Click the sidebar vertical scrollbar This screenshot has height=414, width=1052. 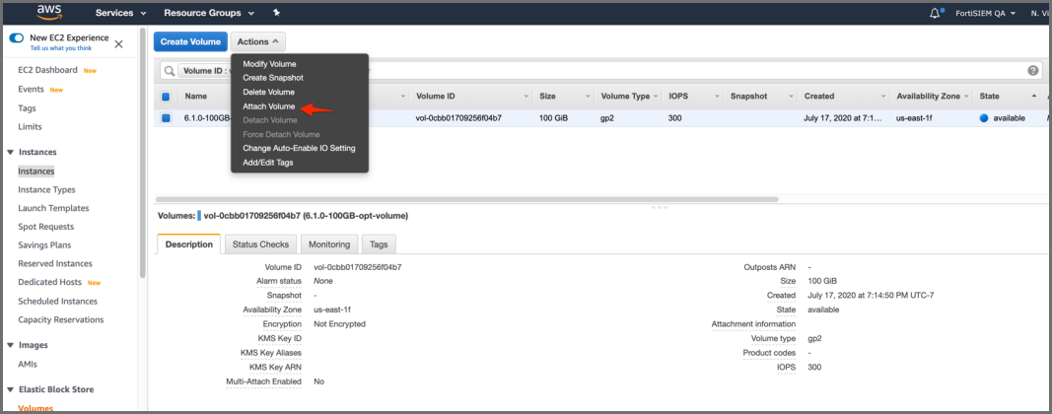pyautogui.click(x=142, y=153)
